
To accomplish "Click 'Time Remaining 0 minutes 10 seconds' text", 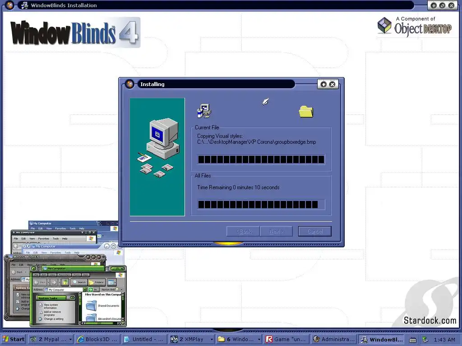I will tap(238, 187).
